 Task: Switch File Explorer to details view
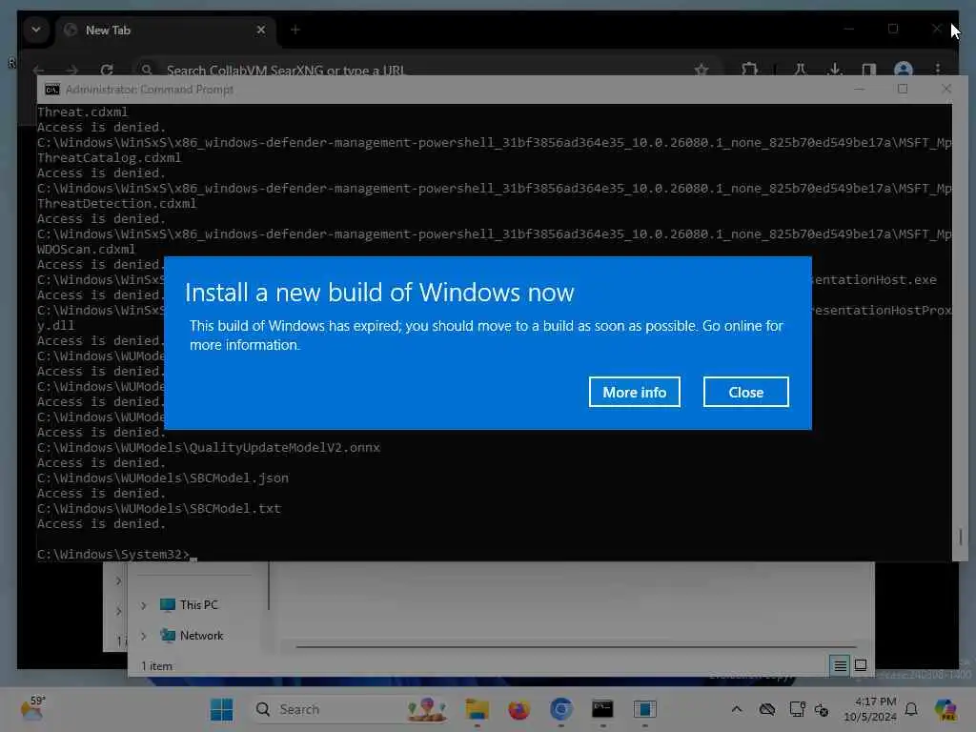840,665
